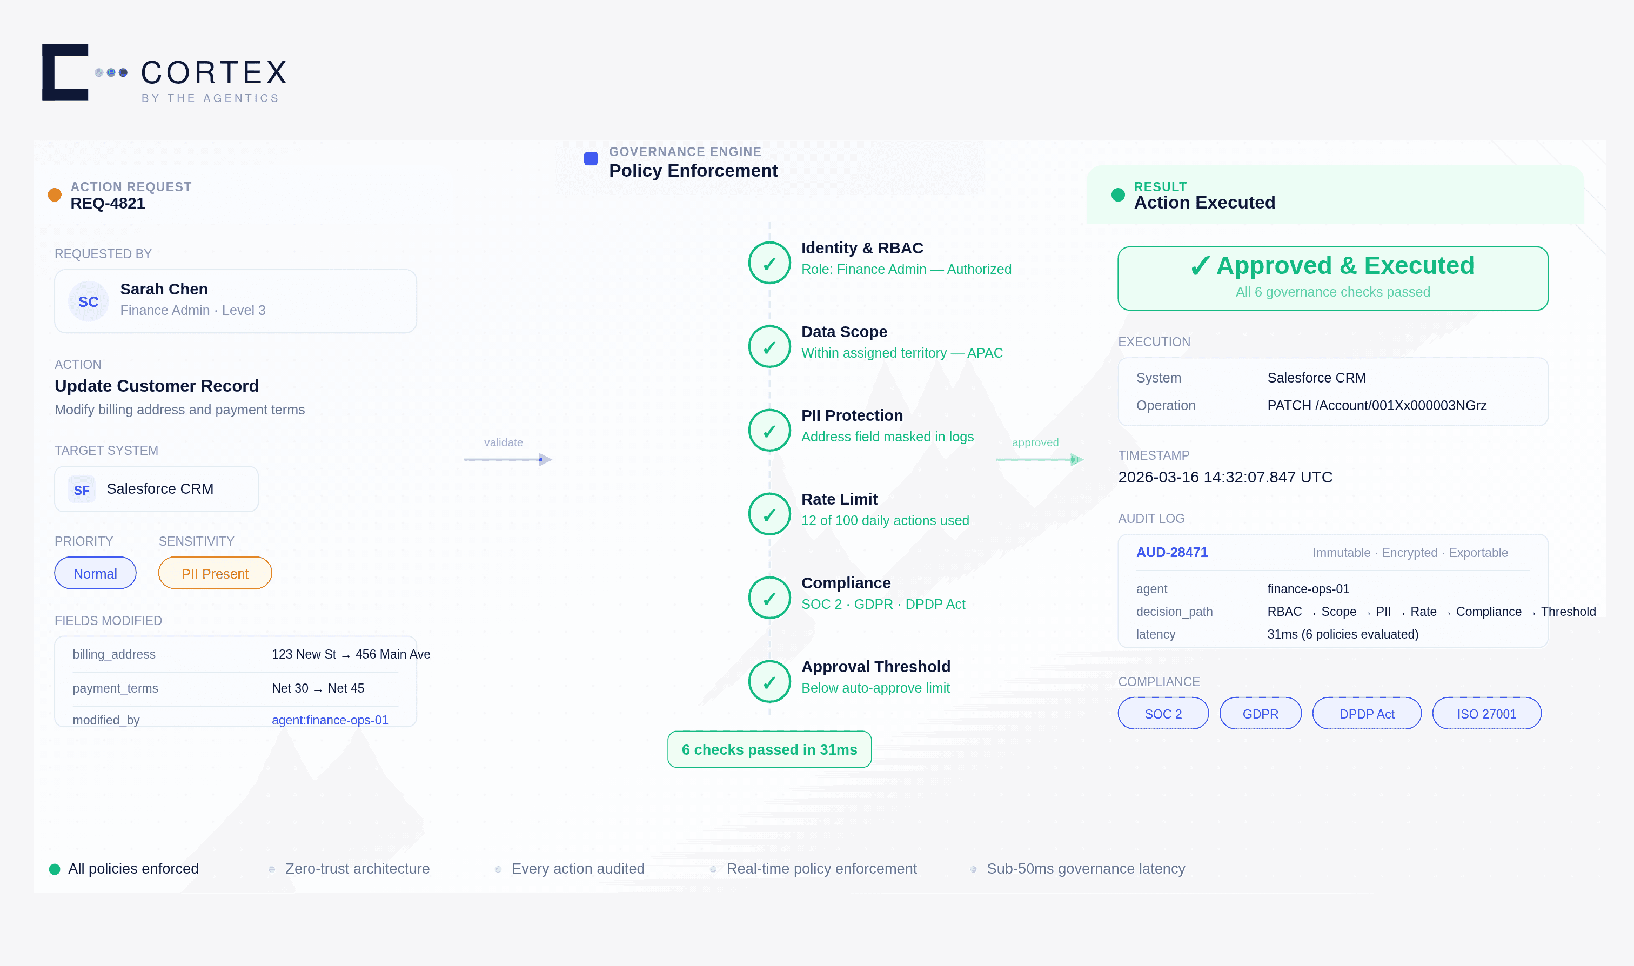
Task: Open audit log entry AUD-28471
Action: 1171,553
